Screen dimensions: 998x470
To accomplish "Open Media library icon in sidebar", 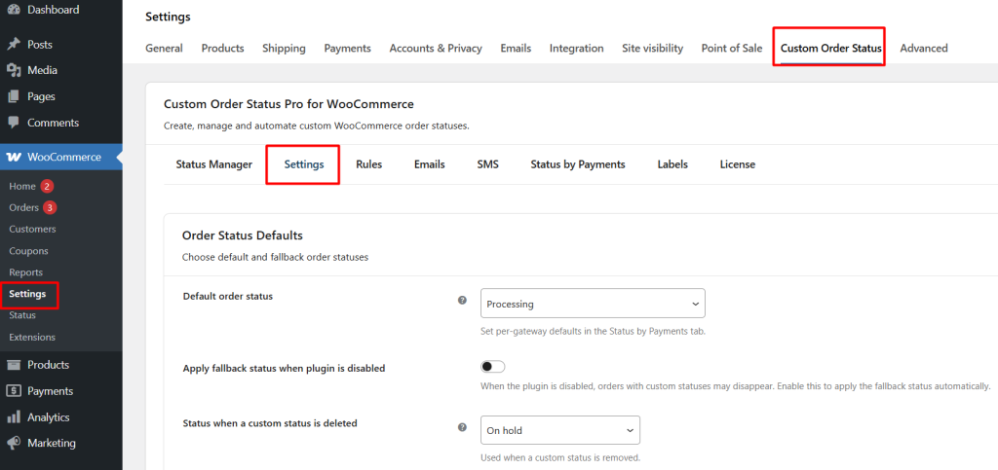I will (x=14, y=70).
